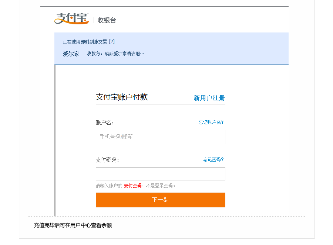Click the 收银台 header label
This screenshot has height=245, width=333.
coord(107,20)
